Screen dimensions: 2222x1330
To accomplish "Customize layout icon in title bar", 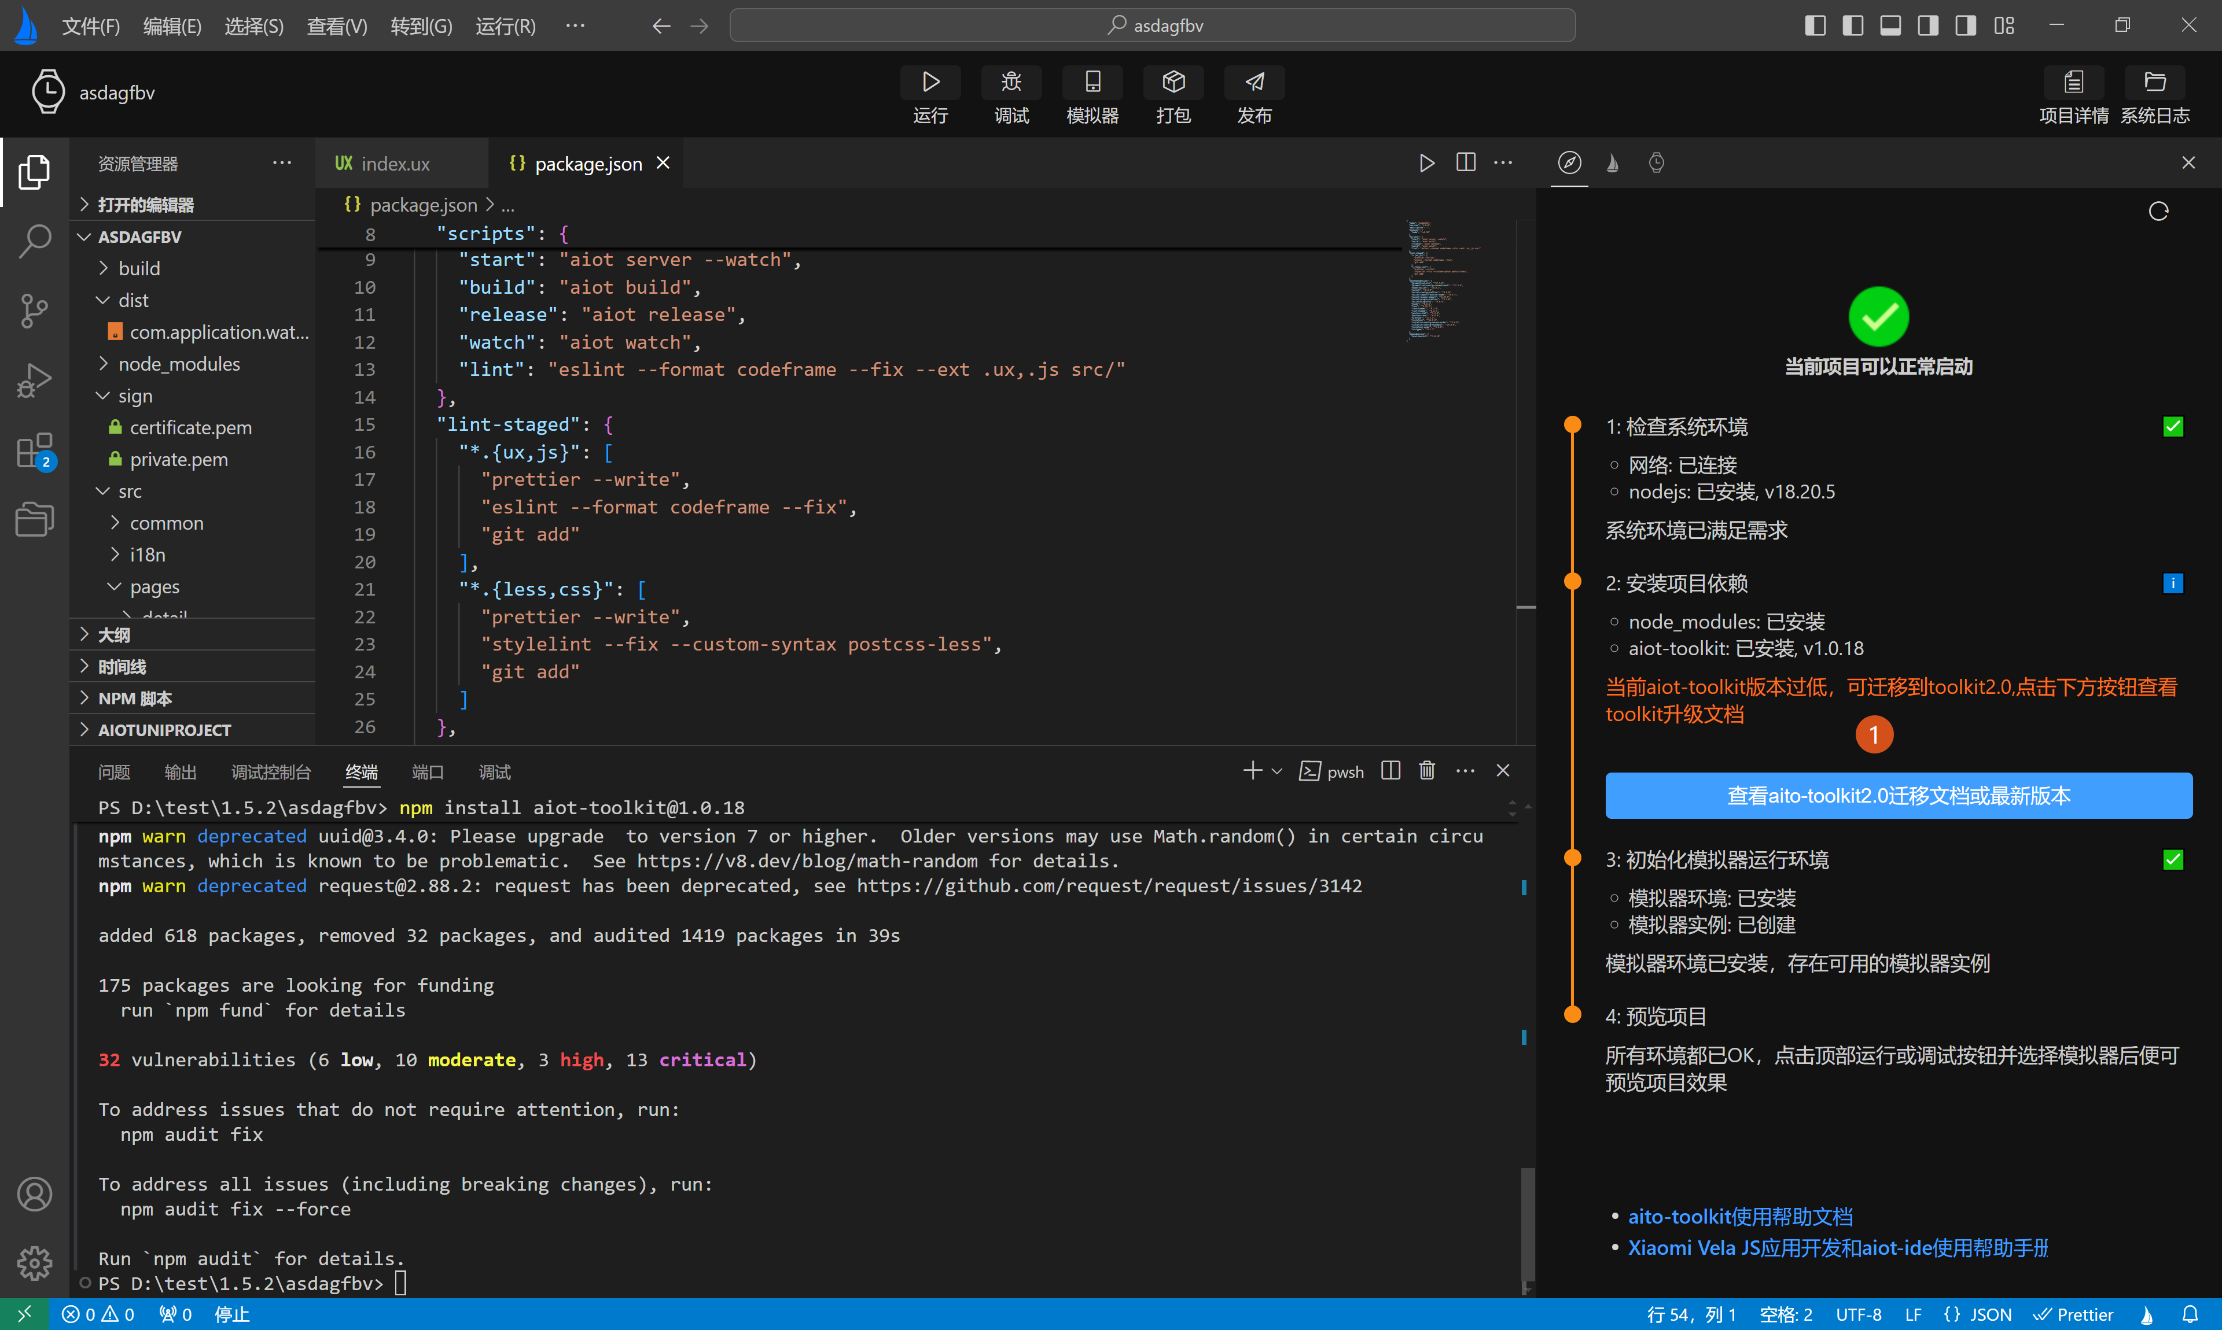I will pos(2003,25).
